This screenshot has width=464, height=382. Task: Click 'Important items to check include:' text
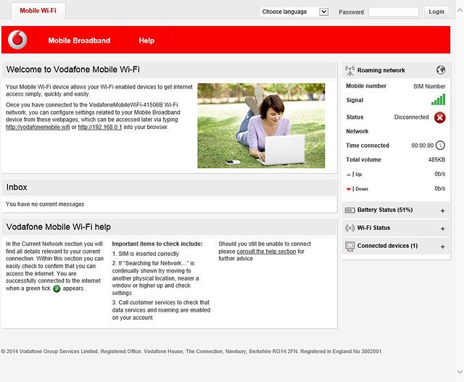pos(157,244)
